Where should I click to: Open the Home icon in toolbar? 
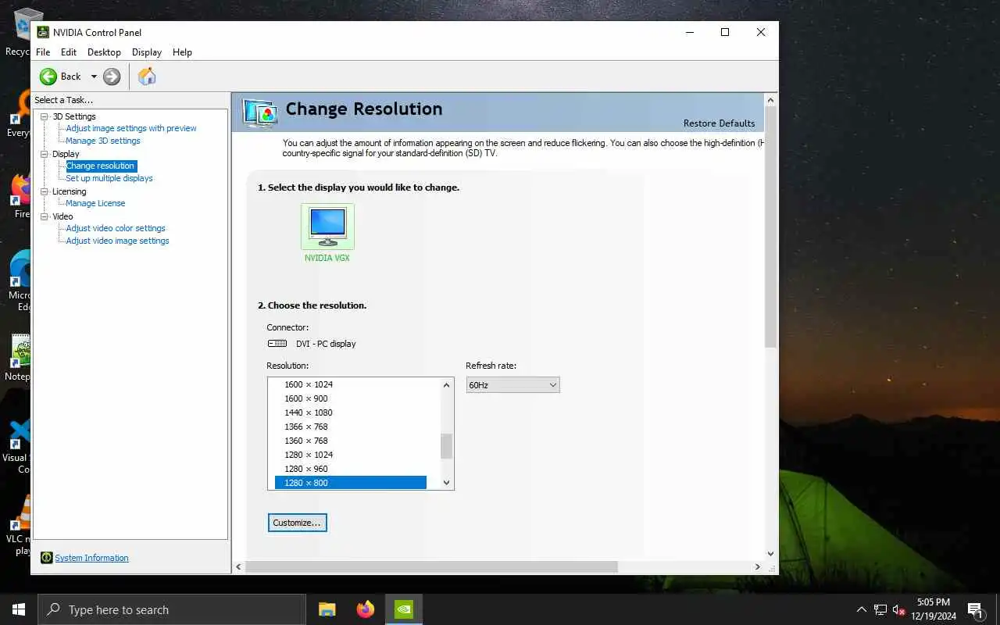(x=147, y=77)
